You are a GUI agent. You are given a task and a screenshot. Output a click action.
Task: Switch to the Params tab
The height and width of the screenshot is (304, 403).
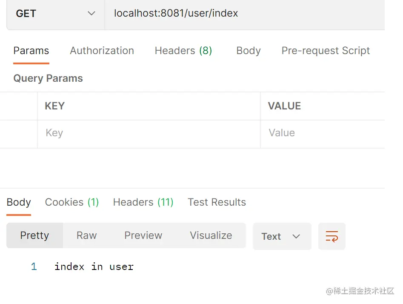[31, 51]
